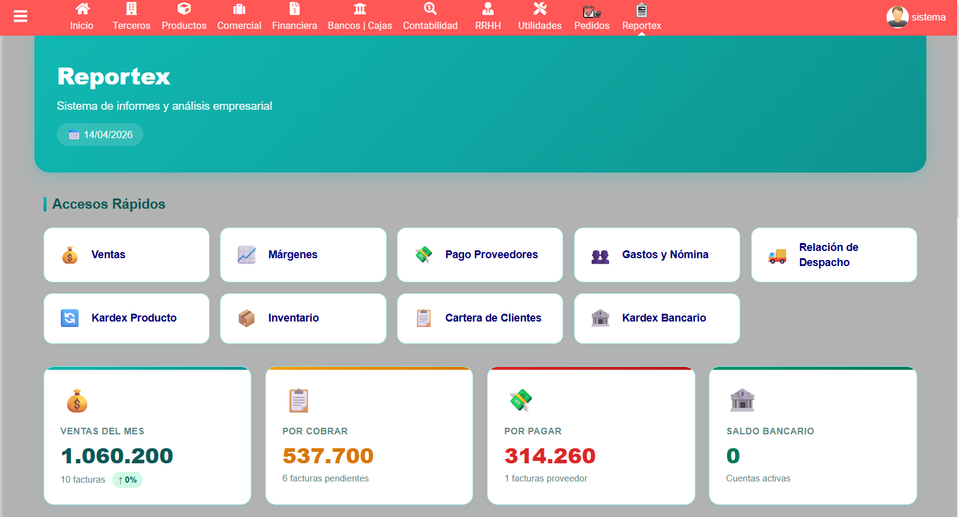The image size is (959, 517).
Task: Click the Productos box icon
Action: click(184, 8)
